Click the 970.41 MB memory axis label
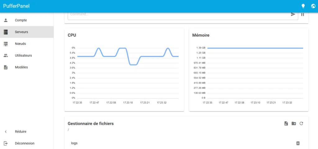Screen dimensions: 318x149 click(x=199, y=63)
